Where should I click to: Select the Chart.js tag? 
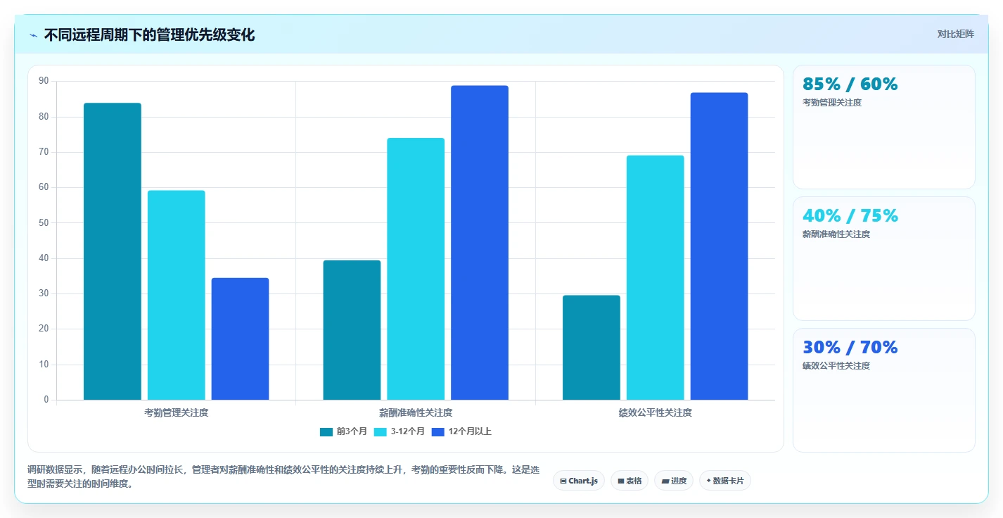579,481
